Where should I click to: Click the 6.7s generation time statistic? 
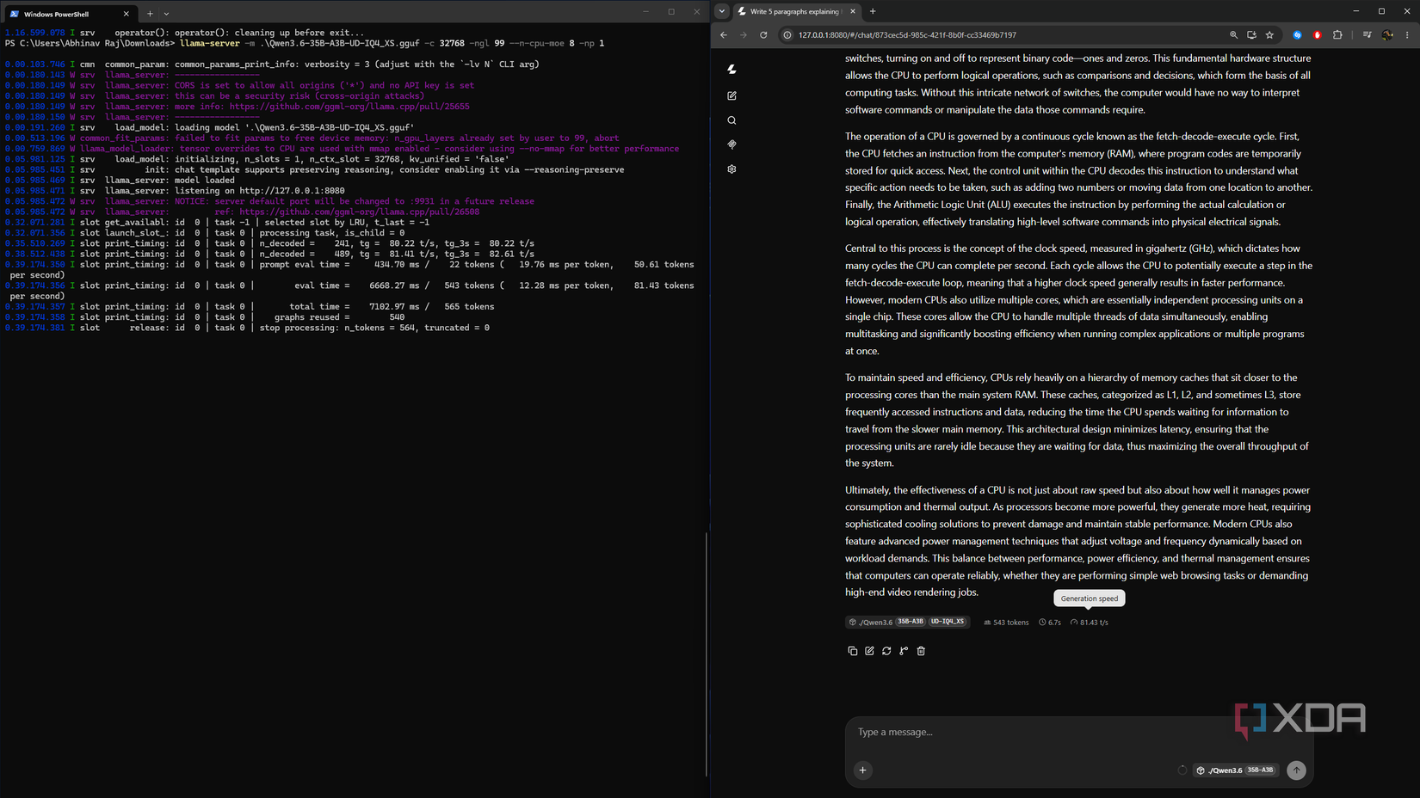[x=1050, y=623]
